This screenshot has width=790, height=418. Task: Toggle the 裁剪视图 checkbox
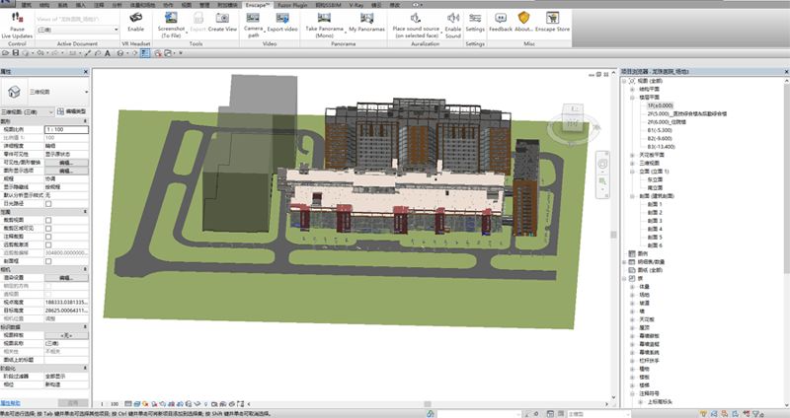point(48,220)
